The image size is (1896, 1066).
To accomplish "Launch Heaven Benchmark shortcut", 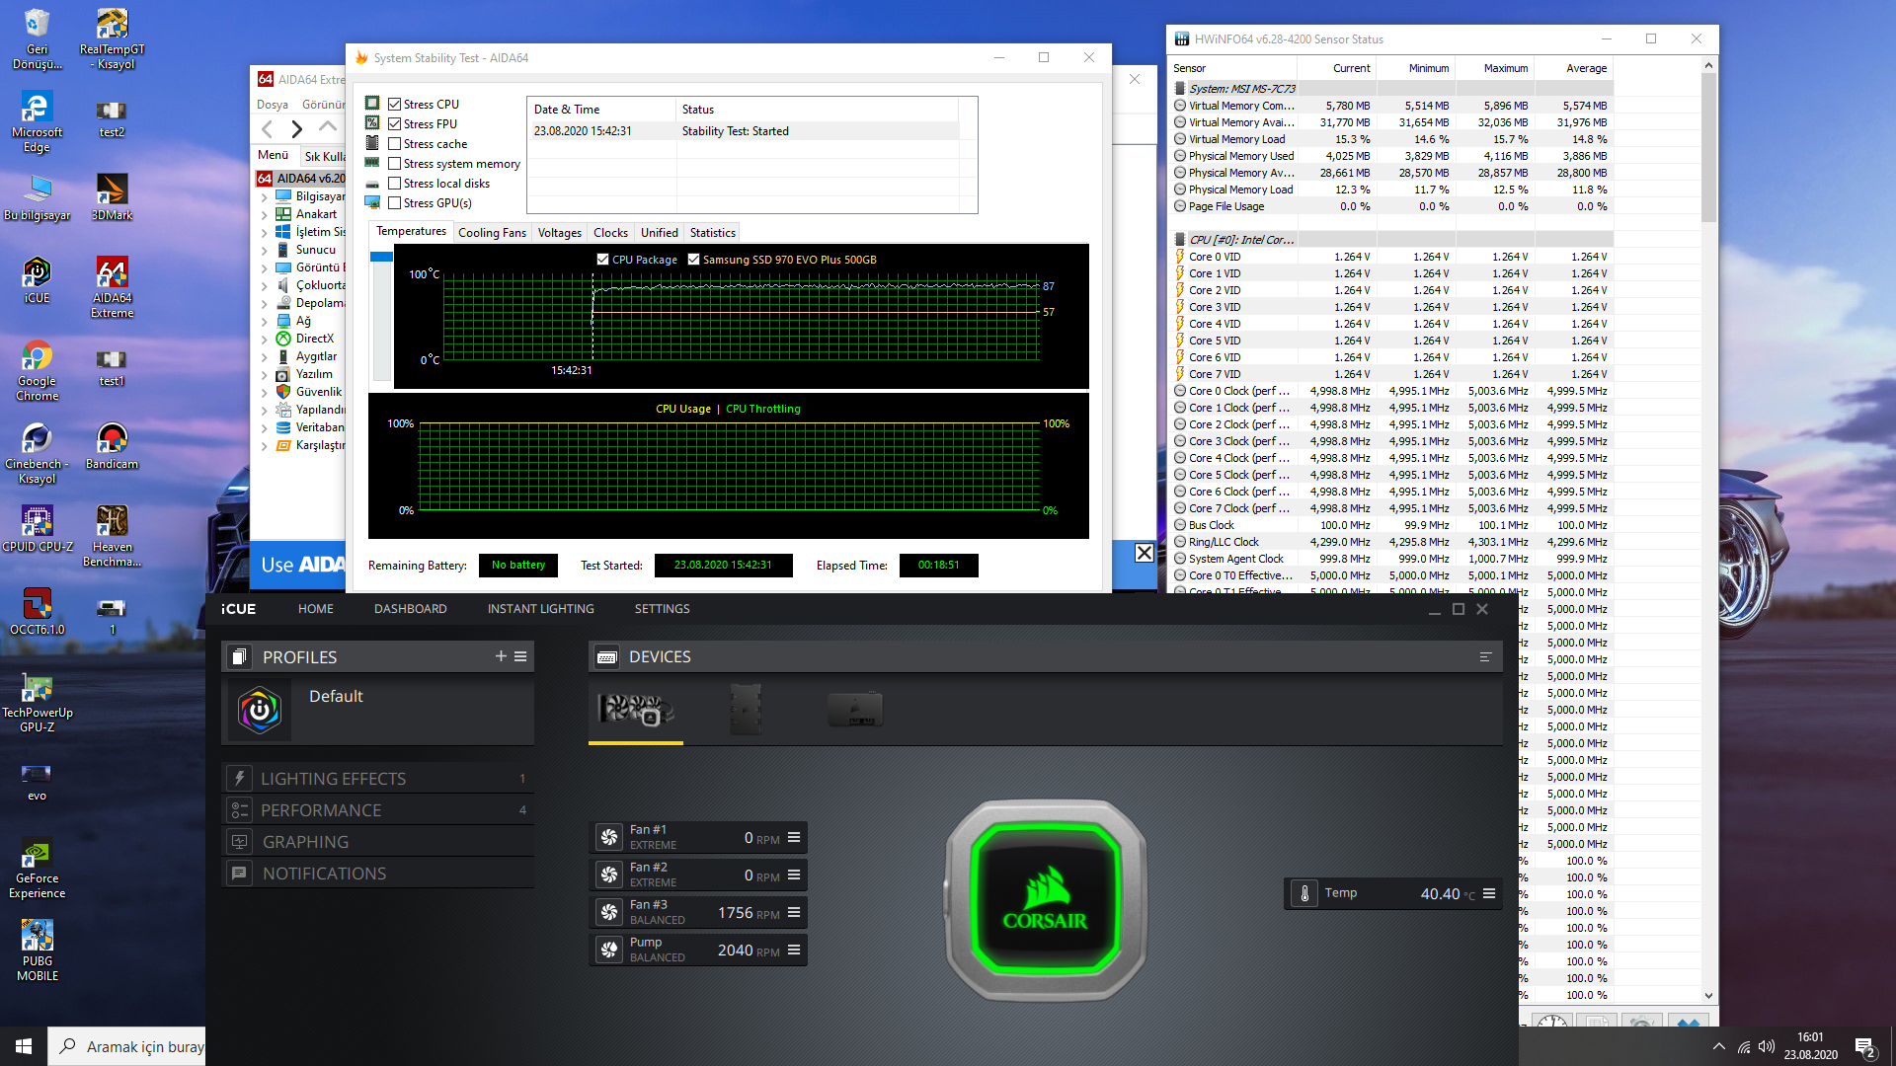I will [x=112, y=536].
